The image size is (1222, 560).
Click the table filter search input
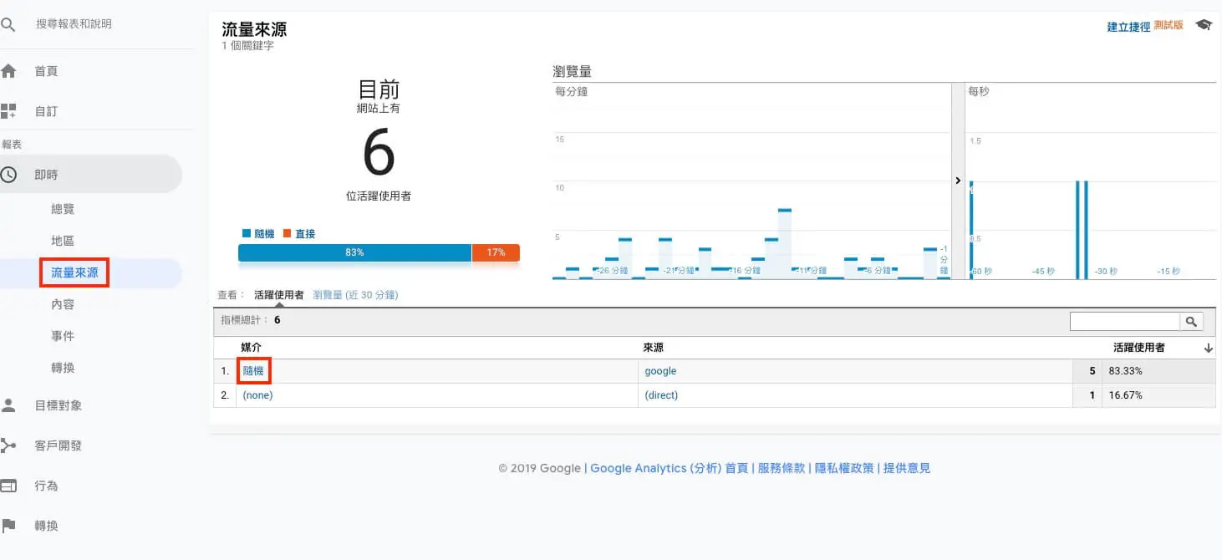(1125, 321)
